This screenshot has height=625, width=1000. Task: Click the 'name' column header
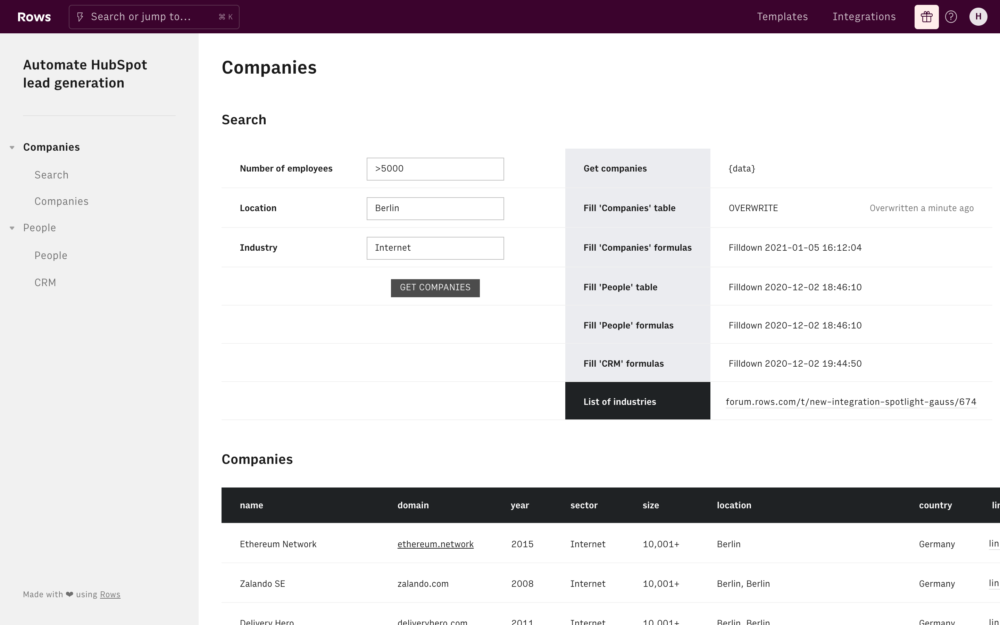point(251,505)
